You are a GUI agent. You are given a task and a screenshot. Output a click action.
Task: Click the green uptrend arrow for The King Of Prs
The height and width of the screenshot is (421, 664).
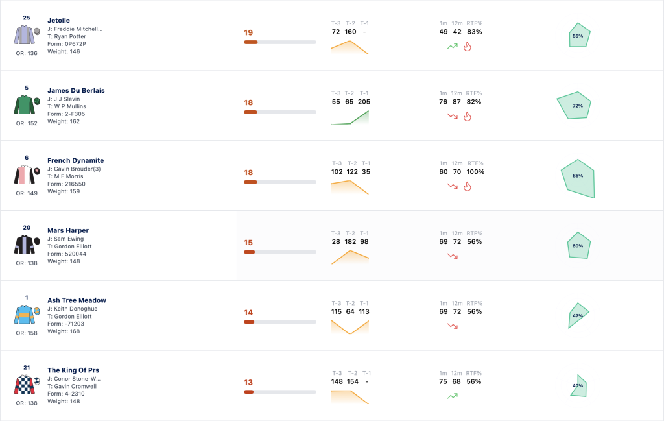click(453, 396)
